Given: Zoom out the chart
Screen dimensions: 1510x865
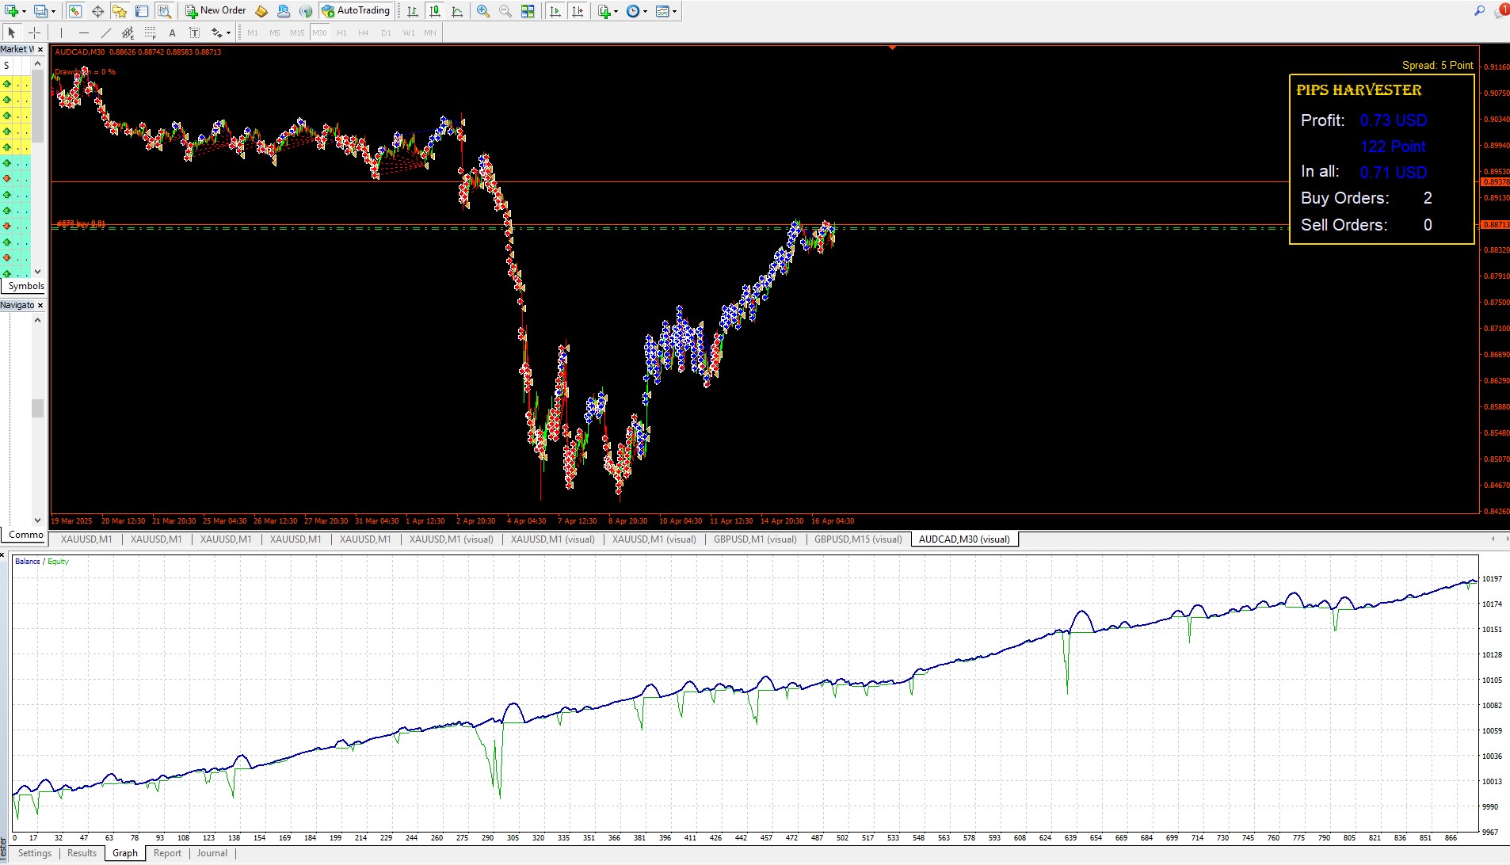Looking at the screenshot, I should (x=505, y=11).
